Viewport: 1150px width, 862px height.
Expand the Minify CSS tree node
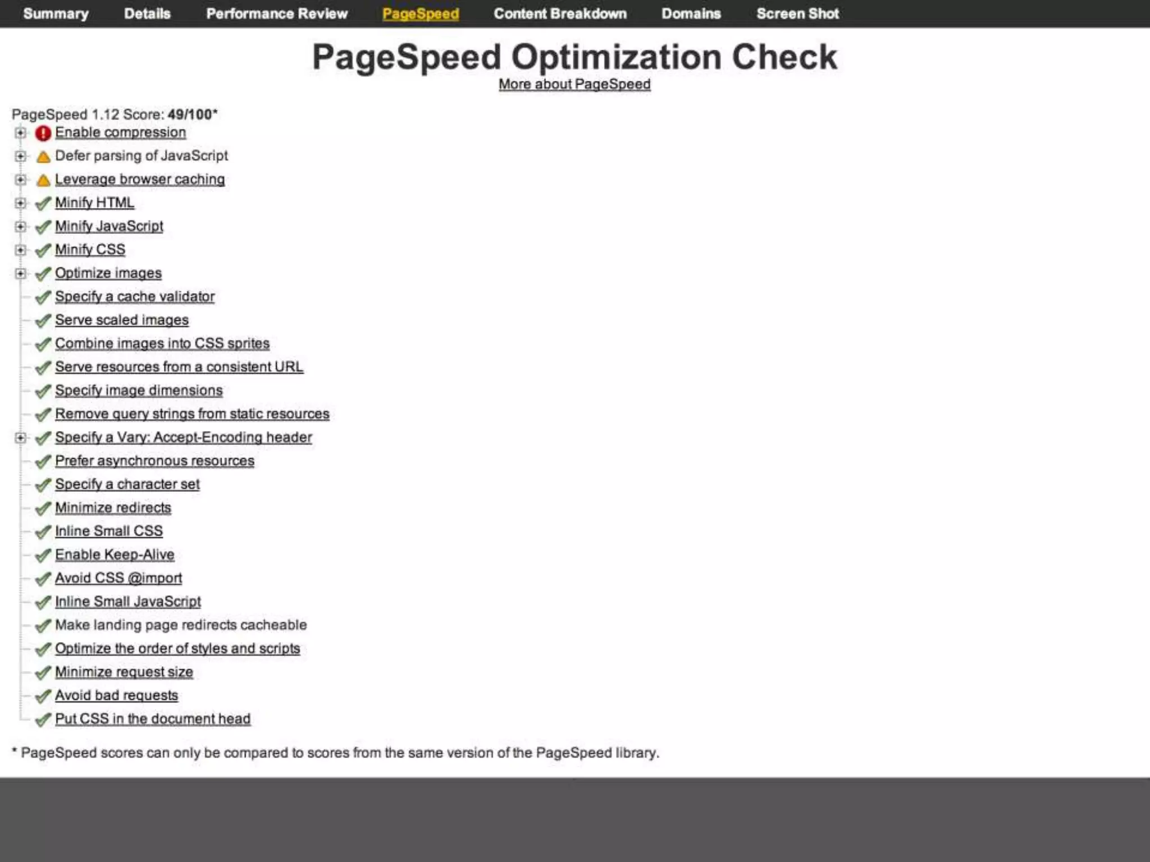pyautogui.click(x=20, y=250)
